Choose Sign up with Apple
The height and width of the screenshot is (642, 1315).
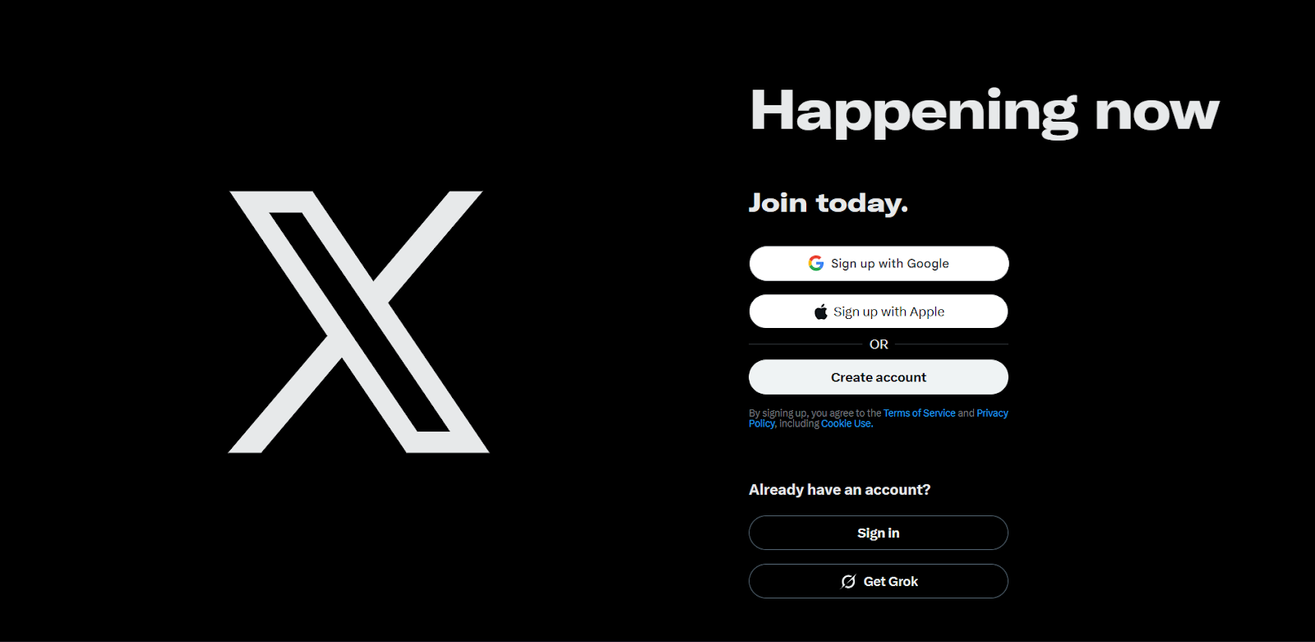879,312
